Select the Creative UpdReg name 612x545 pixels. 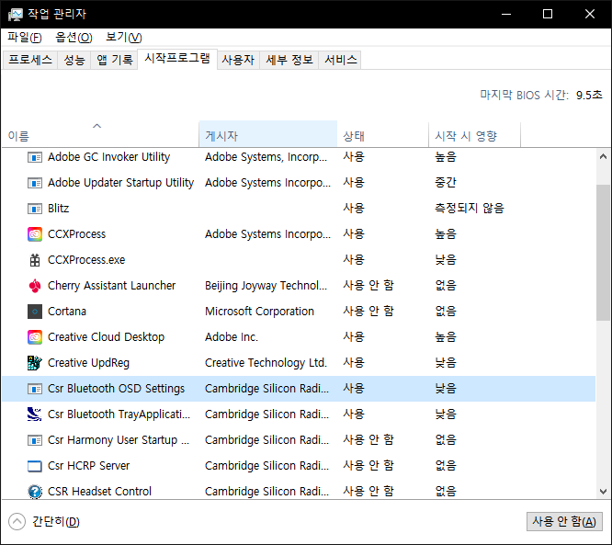(88, 363)
